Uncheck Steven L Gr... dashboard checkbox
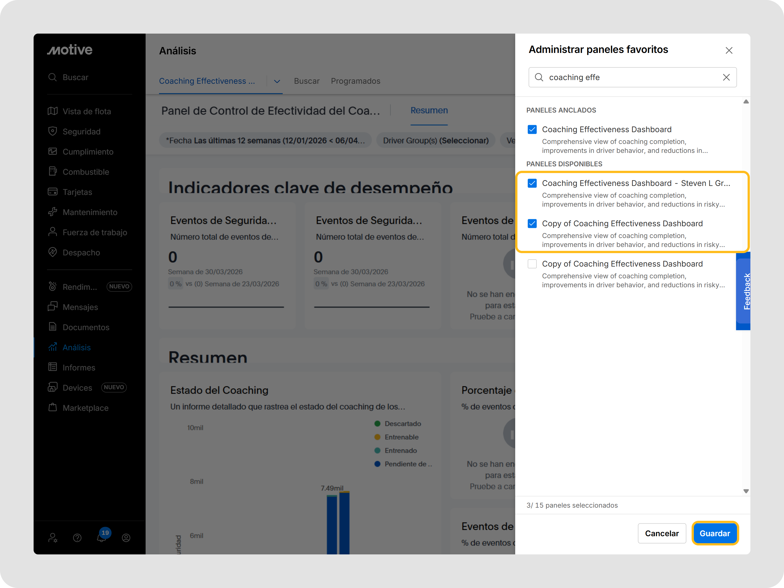The image size is (784, 588). [532, 183]
